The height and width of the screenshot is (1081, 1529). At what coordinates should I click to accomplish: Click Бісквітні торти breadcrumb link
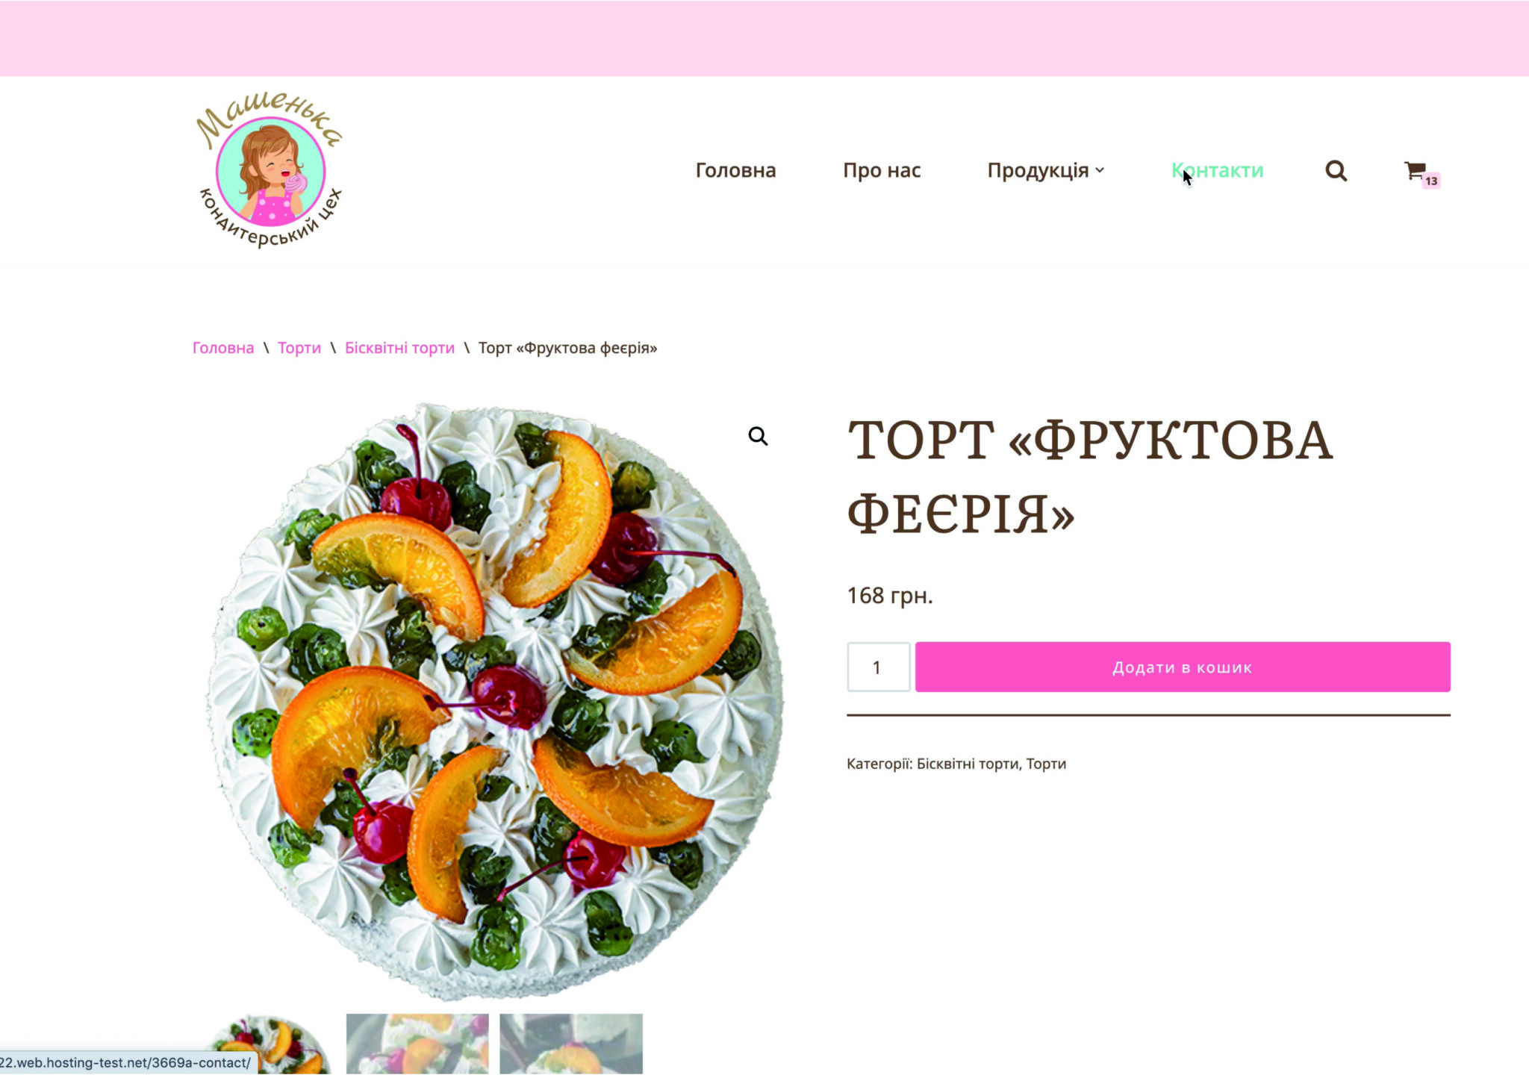pos(399,348)
